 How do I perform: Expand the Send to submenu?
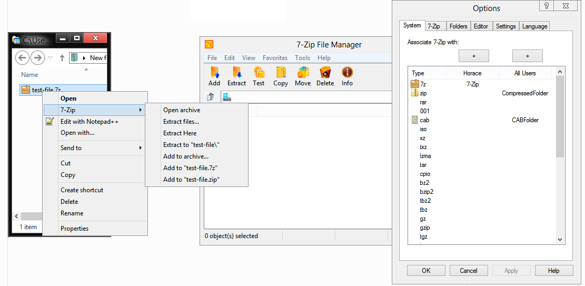[95, 148]
